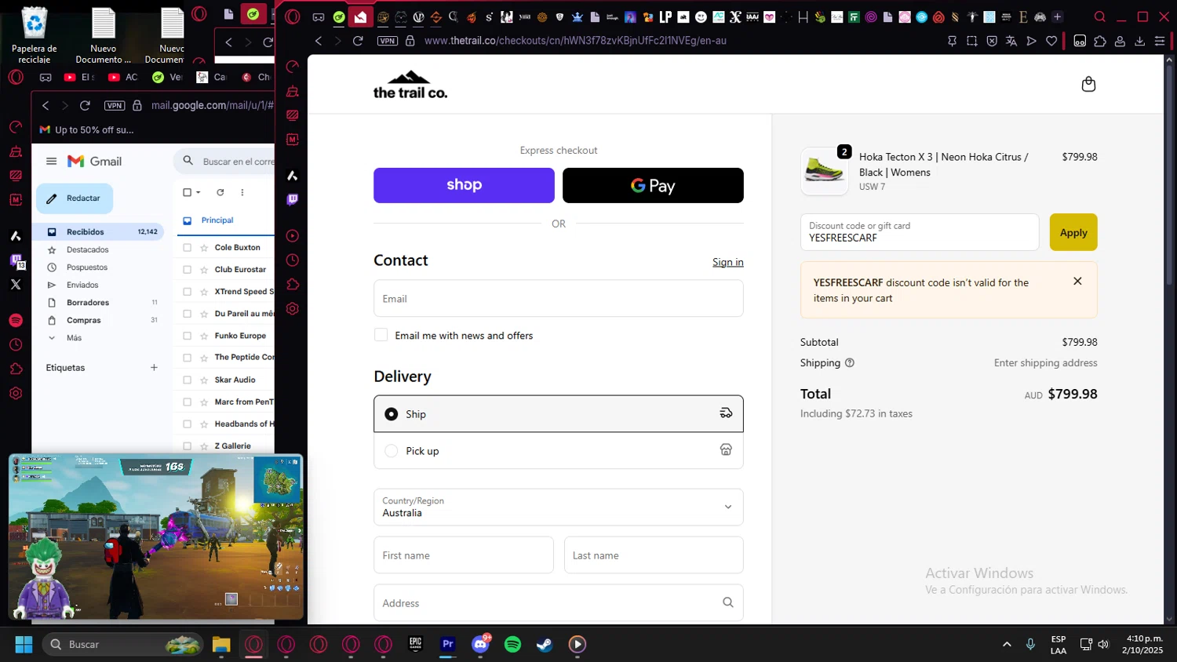Click Gmail refresh icon above inbox

point(220,192)
